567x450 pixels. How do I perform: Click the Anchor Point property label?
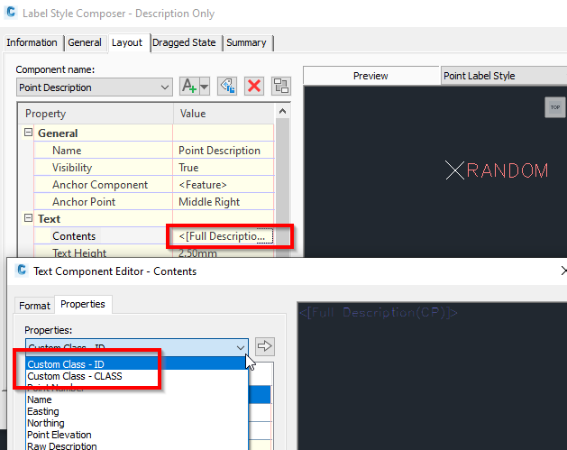pyautogui.click(x=84, y=202)
